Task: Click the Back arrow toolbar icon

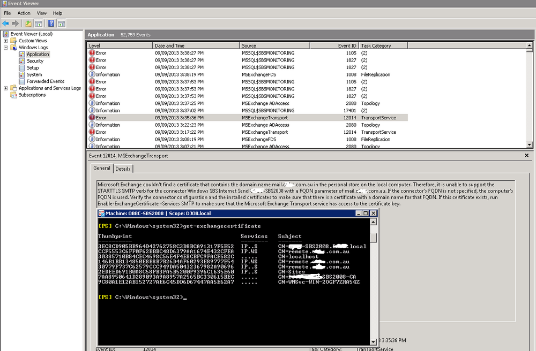Action: coord(5,24)
